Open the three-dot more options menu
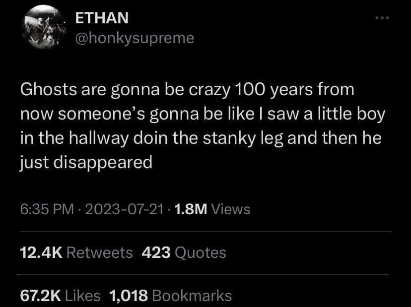Screen dimensions: 411x307 click(383, 19)
